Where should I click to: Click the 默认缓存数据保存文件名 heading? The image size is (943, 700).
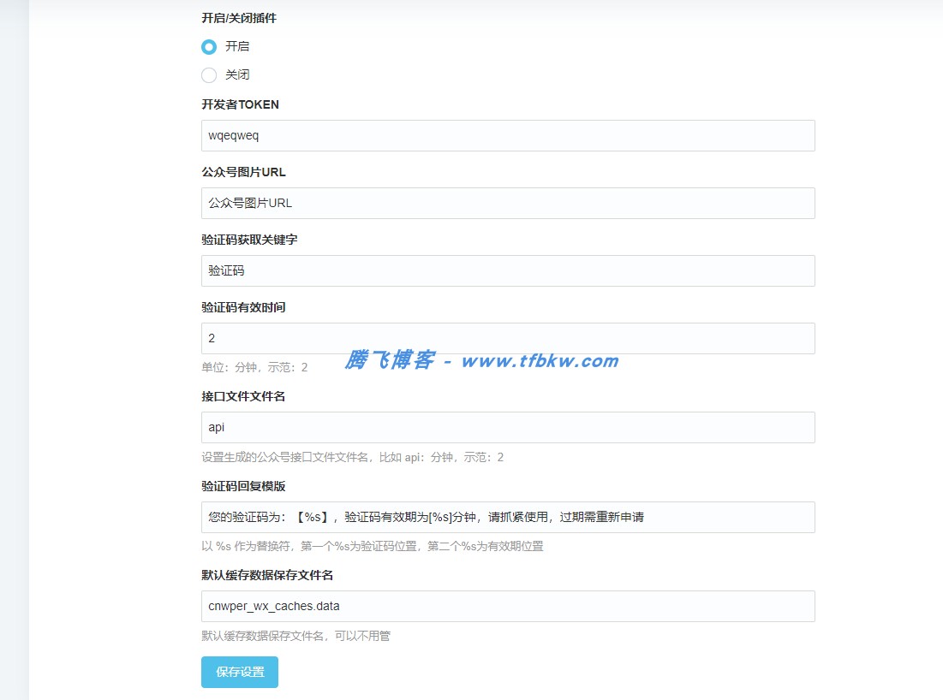[266, 575]
